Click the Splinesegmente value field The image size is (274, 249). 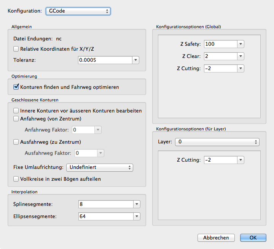pos(105,204)
